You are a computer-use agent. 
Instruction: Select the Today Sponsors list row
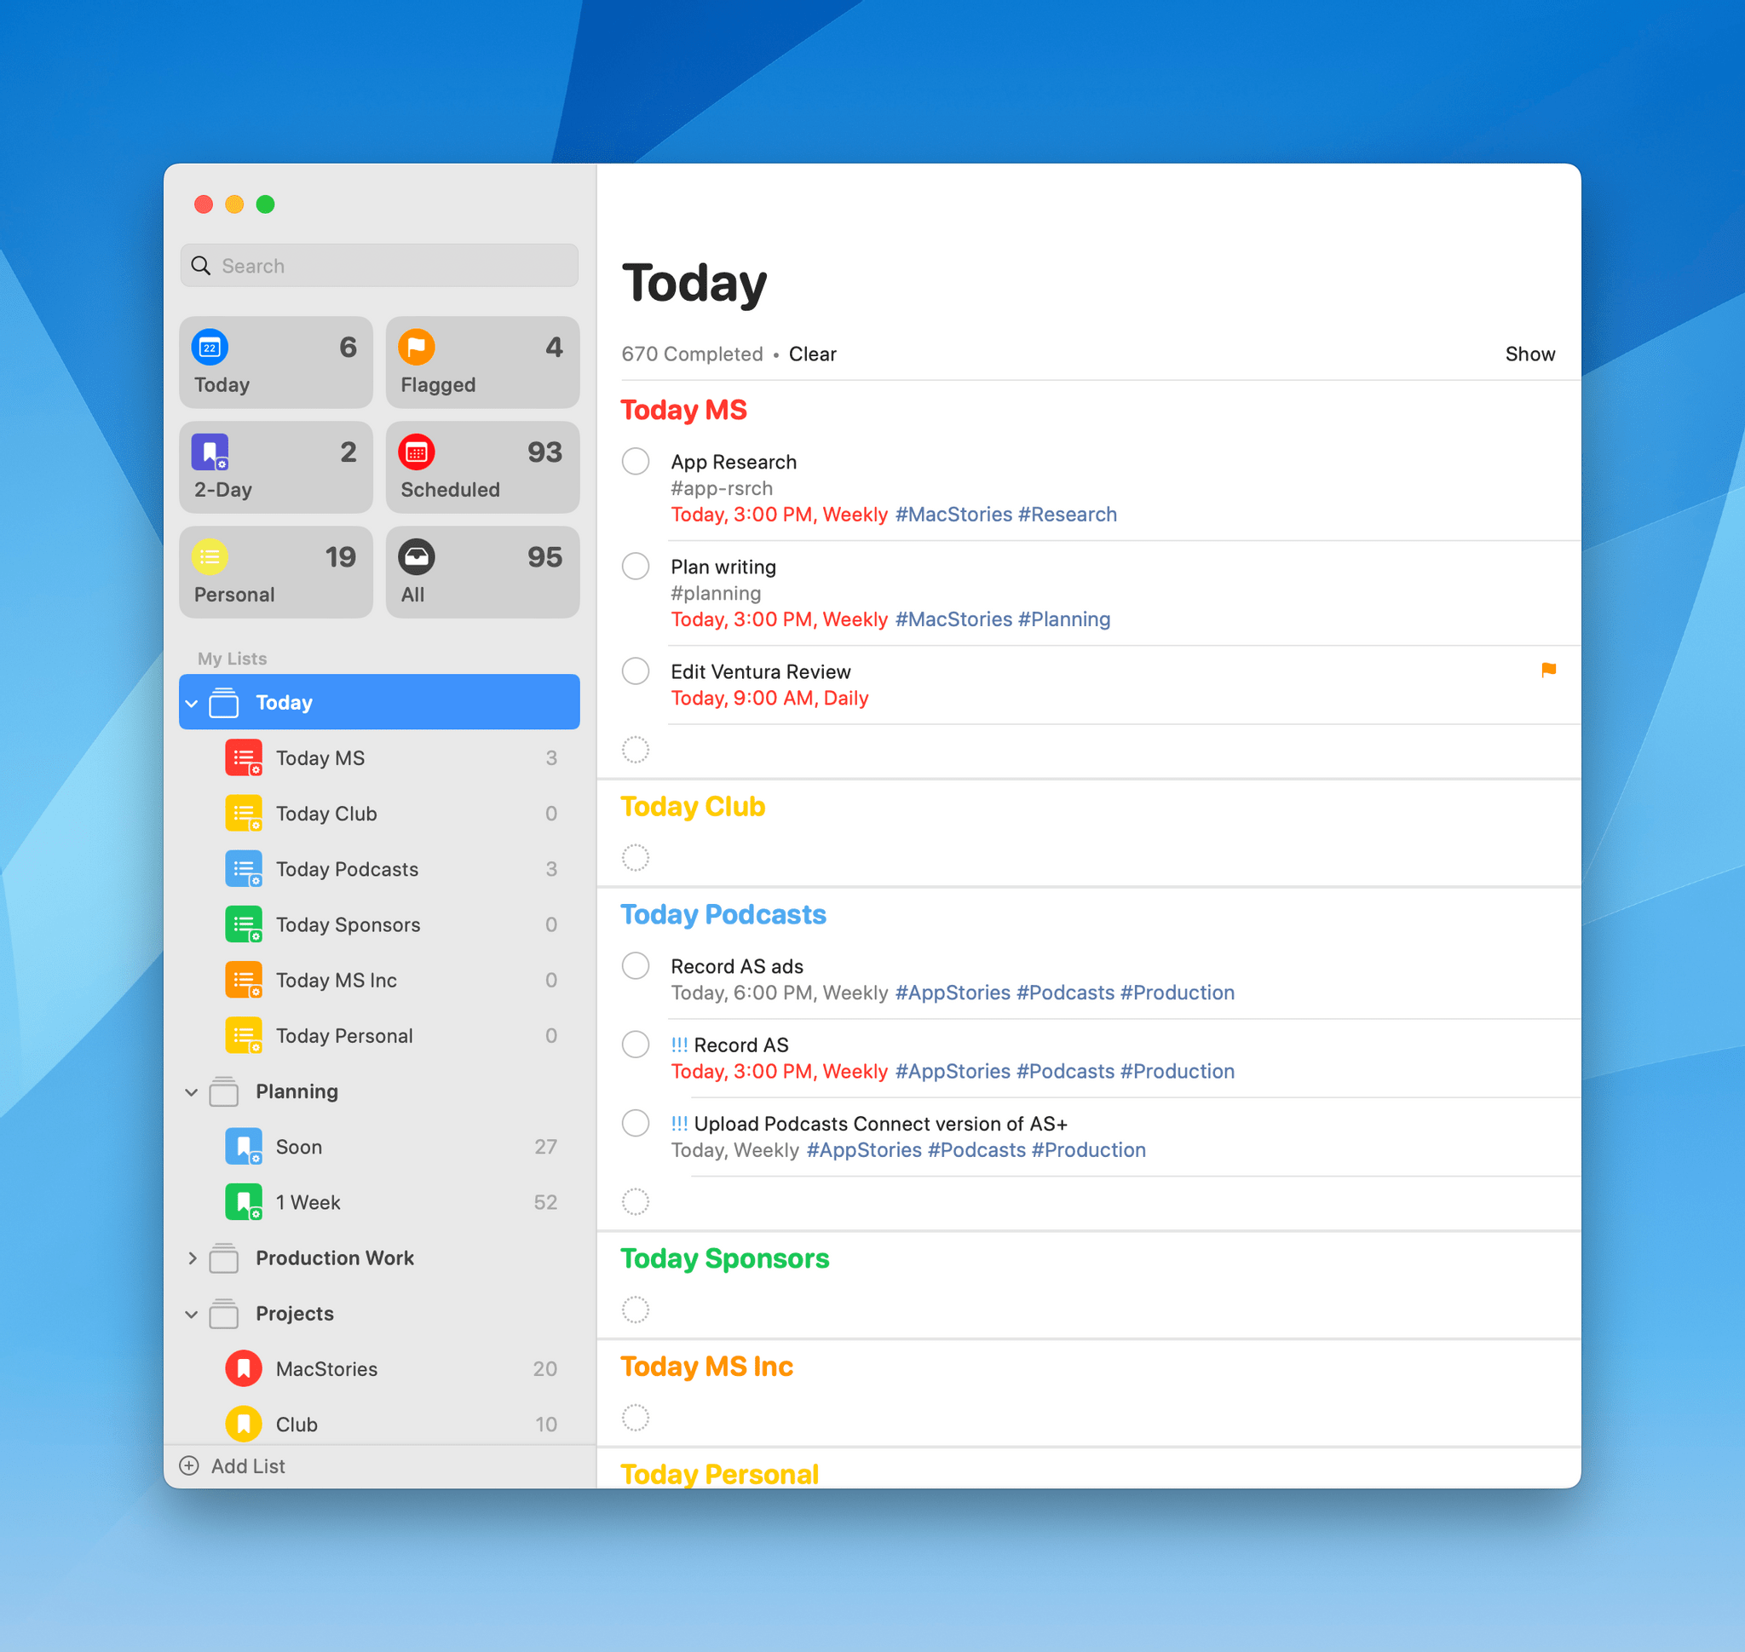pyautogui.click(x=379, y=924)
